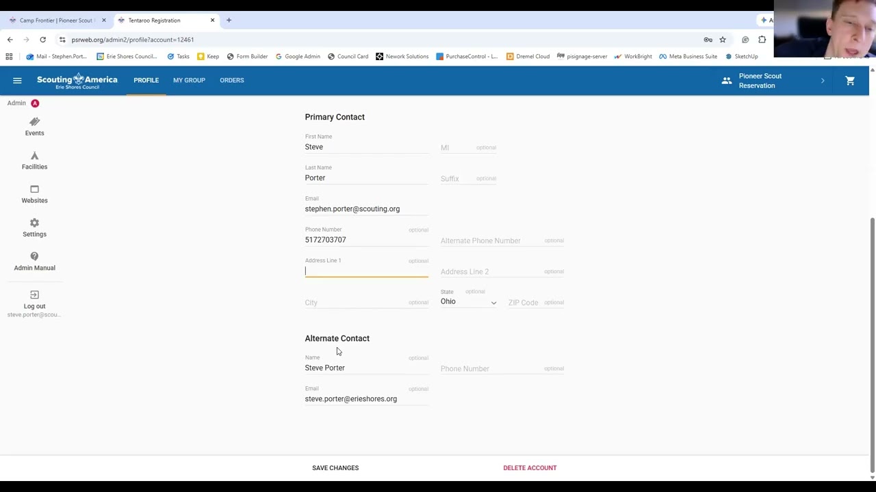The height and width of the screenshot is (492, 876).
Task: Reload the page
Action: pos(42,40)
